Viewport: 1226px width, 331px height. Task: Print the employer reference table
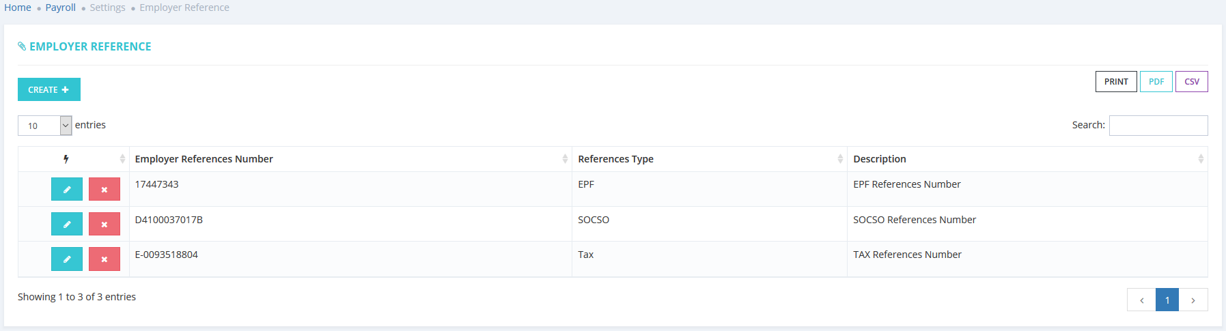tap(1116, 81)
